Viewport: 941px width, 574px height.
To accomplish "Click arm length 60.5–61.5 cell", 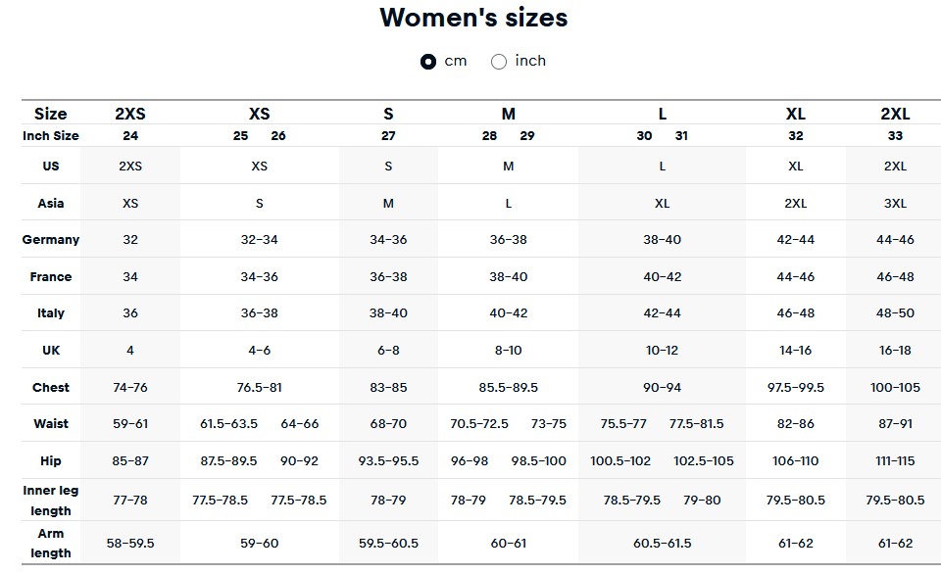I will click(x=662, y=543).
